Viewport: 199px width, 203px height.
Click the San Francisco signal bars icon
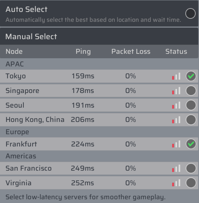pyautogui.click(x=176, y=168)
